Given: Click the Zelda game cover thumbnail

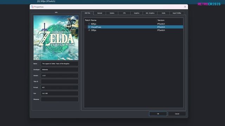Looking at the screenshot, I should [x=56, y=38].
